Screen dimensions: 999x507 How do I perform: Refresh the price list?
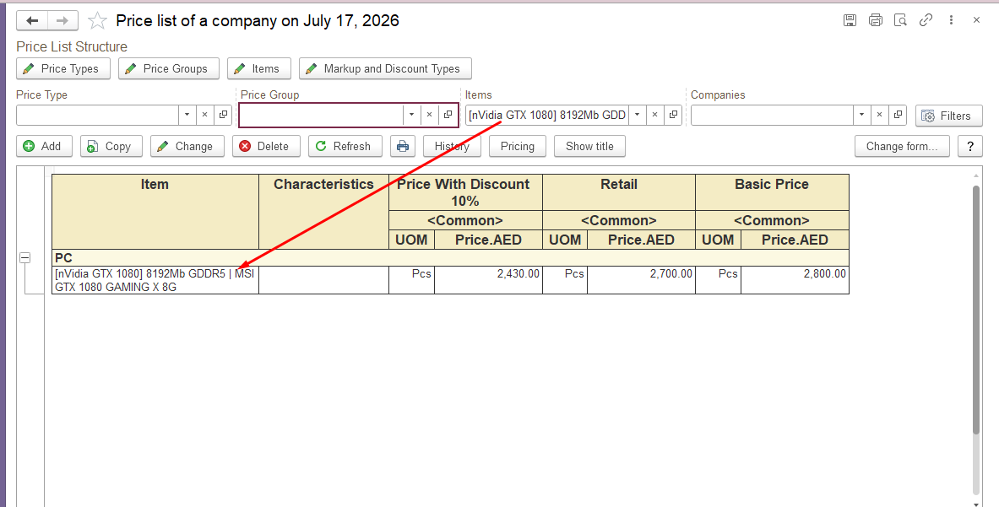coord(345,146)
